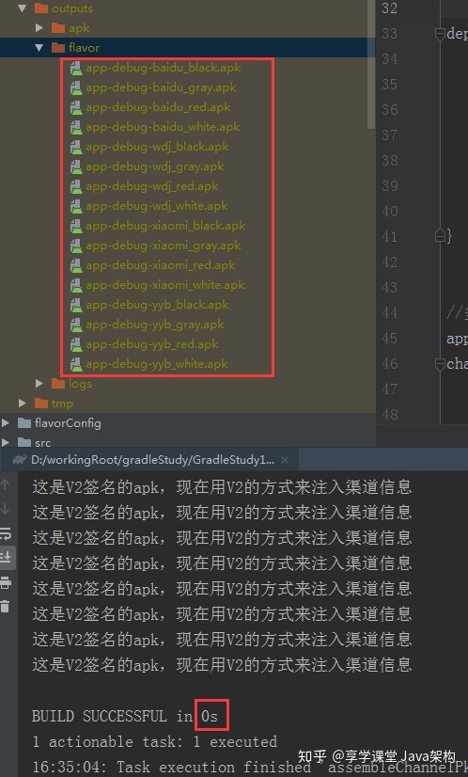Click the logs folder icon
Image resolution: width=468 pixels, height=777 pixels.
click(x=58, y=383)
